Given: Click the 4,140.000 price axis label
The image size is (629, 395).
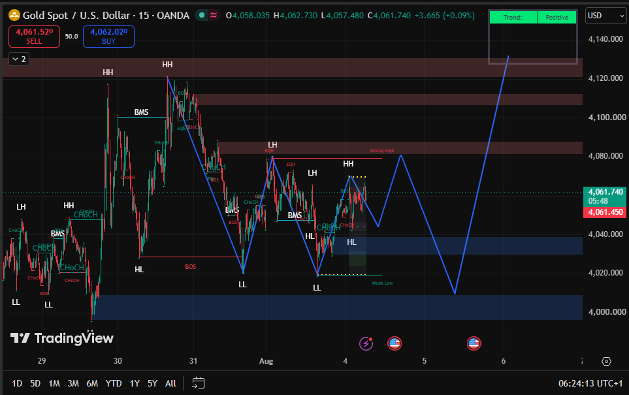Looking at the screenshot, I should pyautogui.click(x=605, y=39).
